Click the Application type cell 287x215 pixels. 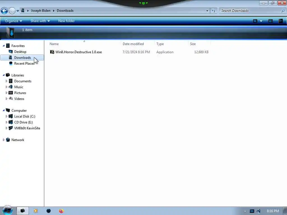165,52
